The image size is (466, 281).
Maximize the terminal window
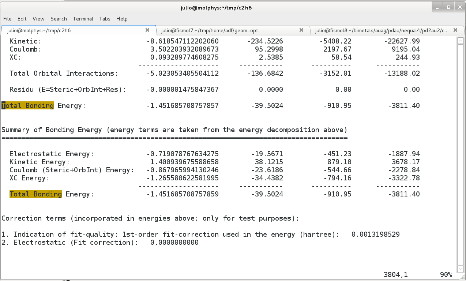tap(448, 7)
